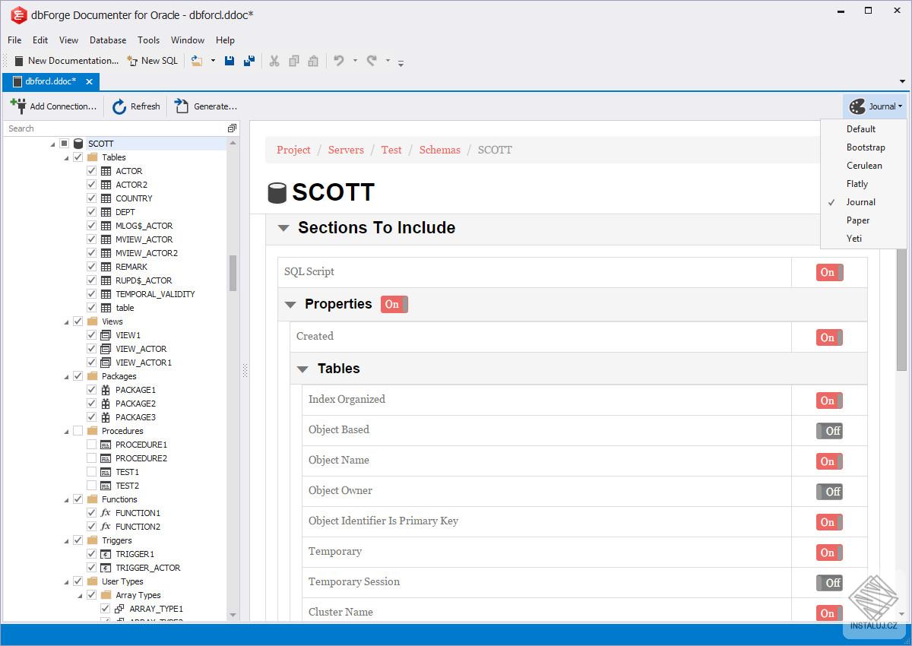Collapse the Sections To Include heading
The width and height of the screenshot is (912, 646).
[x=283, y=228]
